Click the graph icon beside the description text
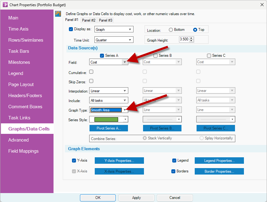 58,14
